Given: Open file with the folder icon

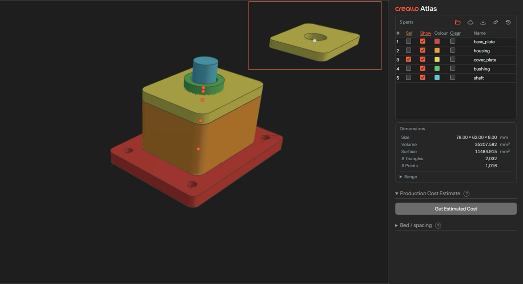Looking at the screenshot, I should pos(458,22).
